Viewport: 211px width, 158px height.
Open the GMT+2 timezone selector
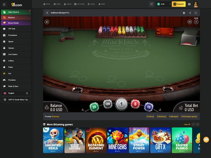click(x=16, y=100)
